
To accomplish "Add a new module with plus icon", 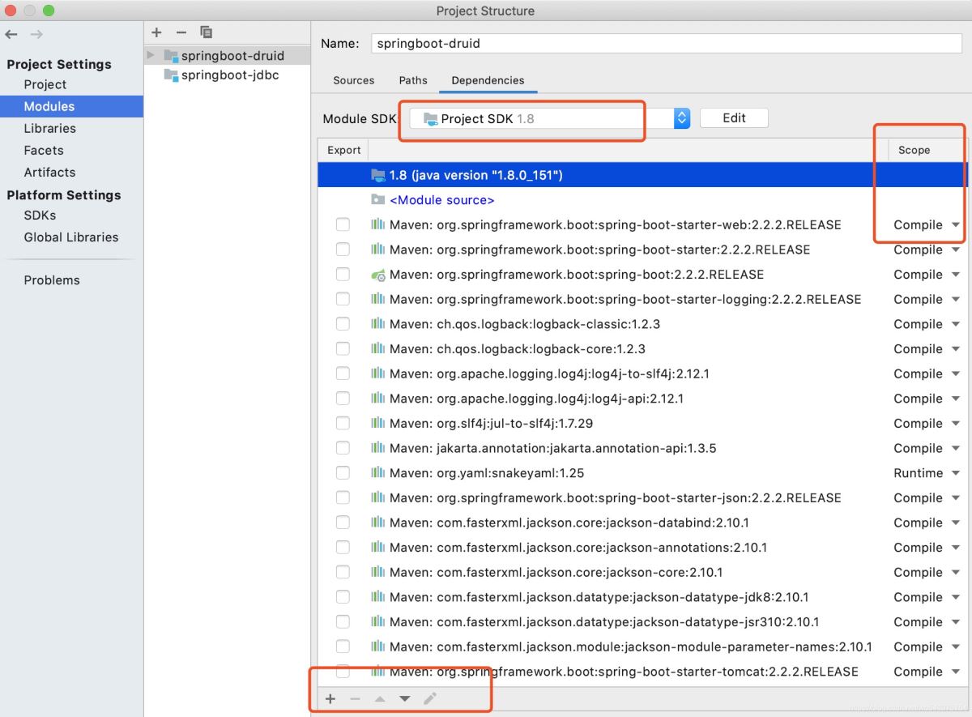I will (157, 32).
